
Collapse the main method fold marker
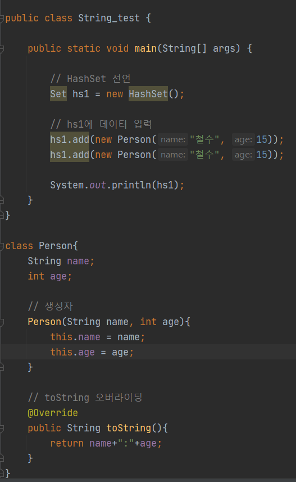tap(2, 48)
